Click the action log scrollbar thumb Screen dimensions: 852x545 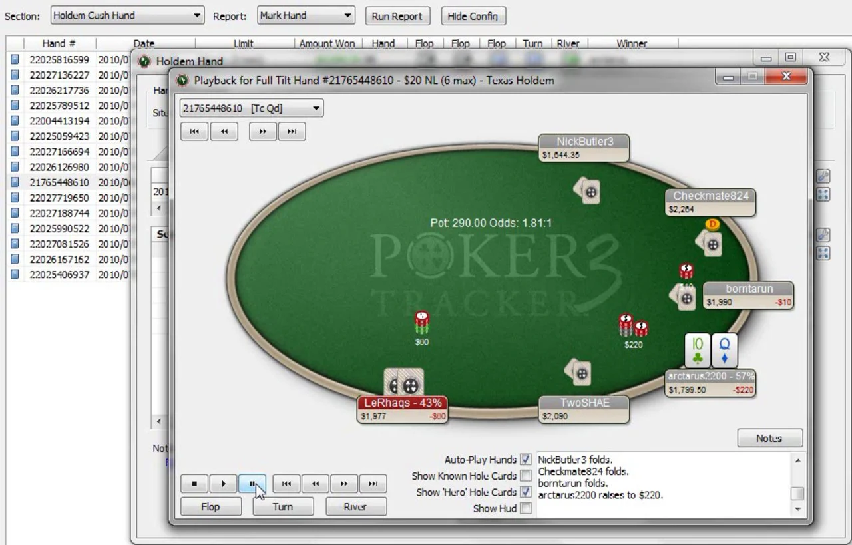click(x=797, y=493)
